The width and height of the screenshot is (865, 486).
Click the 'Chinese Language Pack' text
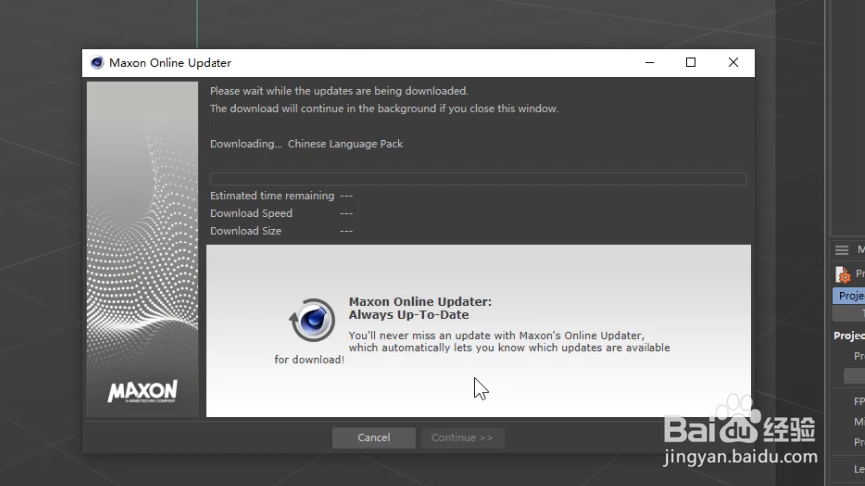(345, 144)
